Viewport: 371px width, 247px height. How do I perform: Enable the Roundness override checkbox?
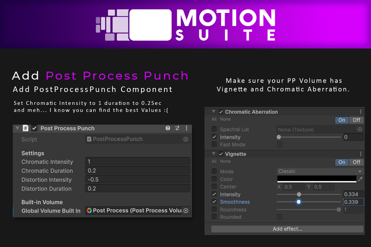(x=214, y=210)
